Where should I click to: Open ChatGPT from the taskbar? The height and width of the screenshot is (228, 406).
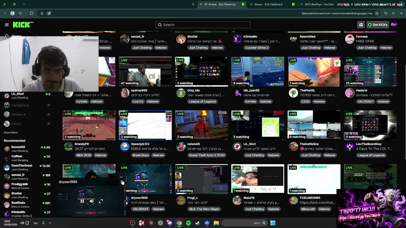pyautogui.click(x=160, y=223)
